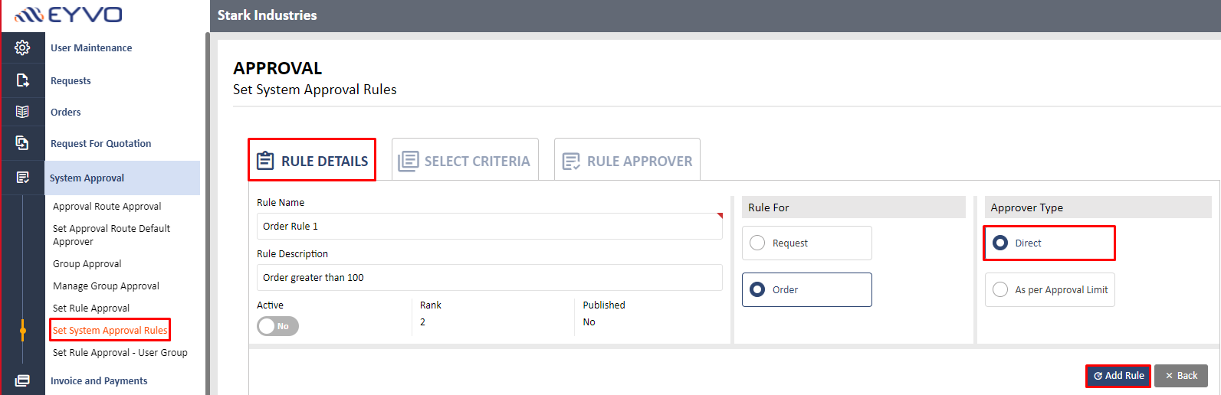Choose the As per Approval Limit option
Image resolution: width=1221 pixels, height=395 pixels.
(1049, 289)
